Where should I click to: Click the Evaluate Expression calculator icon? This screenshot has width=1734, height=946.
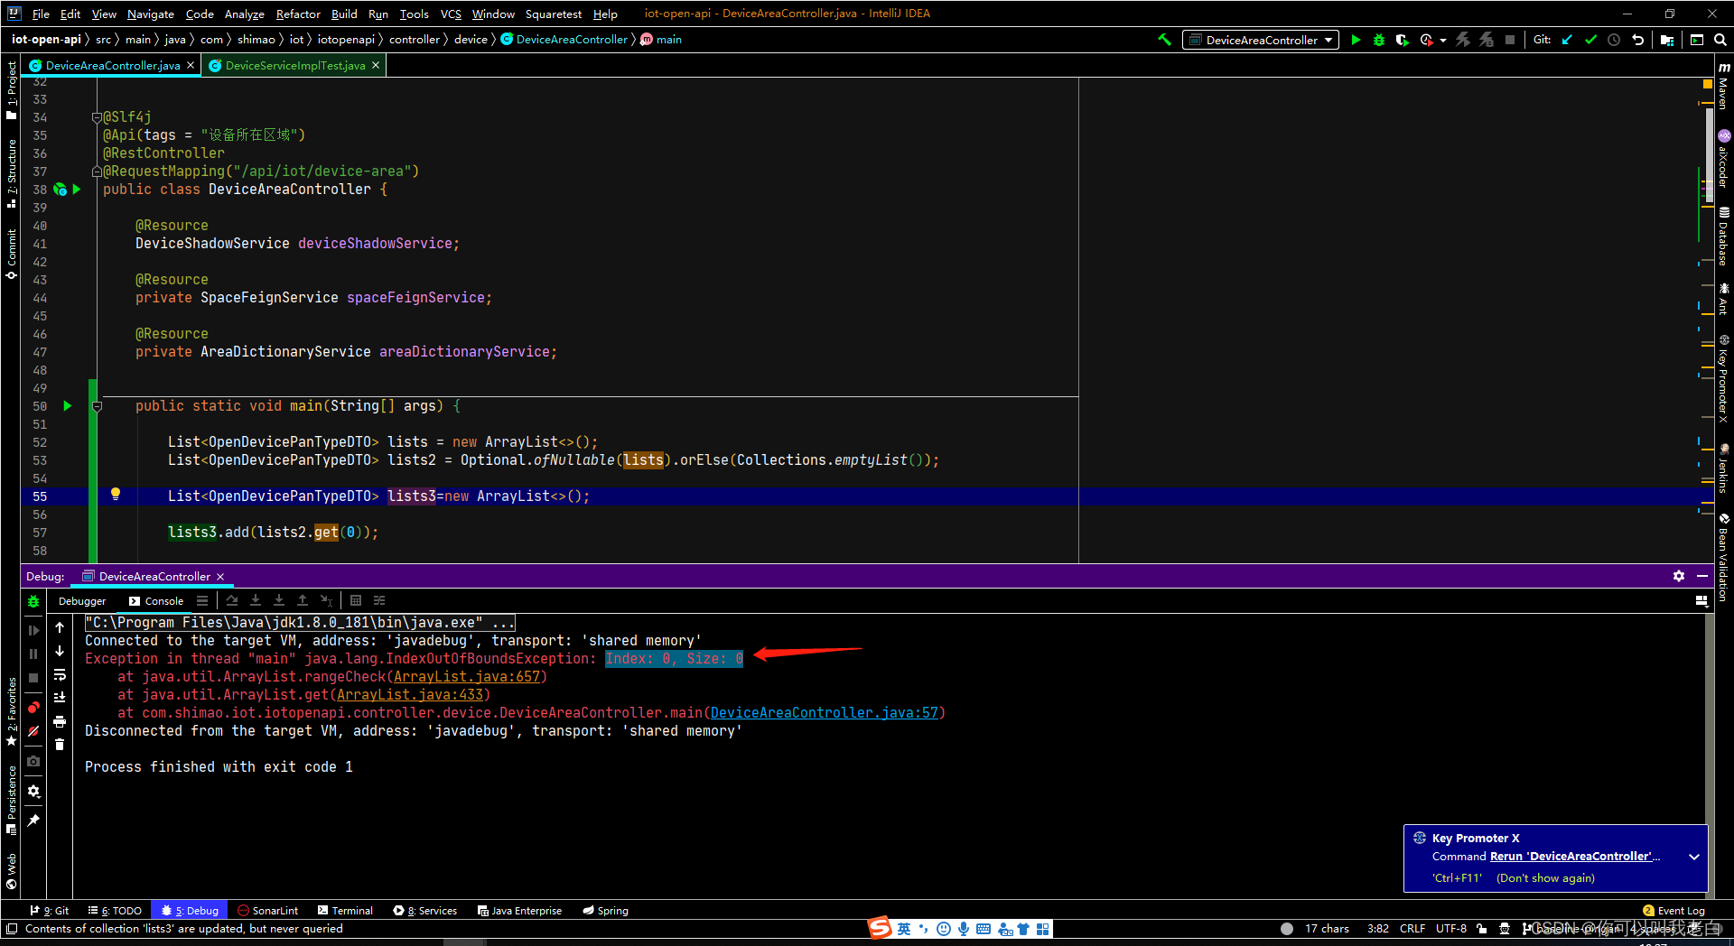coord(356,600)
